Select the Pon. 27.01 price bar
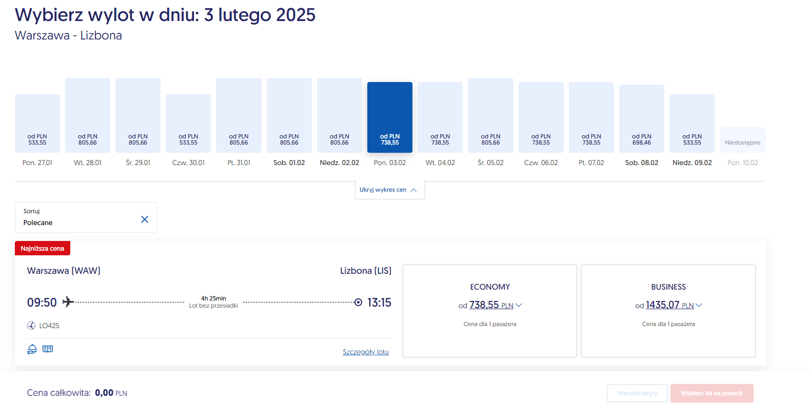 37,124
